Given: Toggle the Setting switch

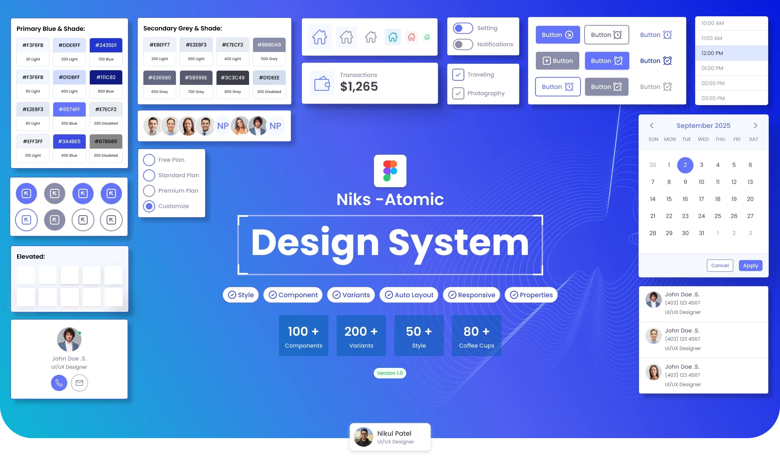Looking at the screenshot, I should tap(463, 28).
